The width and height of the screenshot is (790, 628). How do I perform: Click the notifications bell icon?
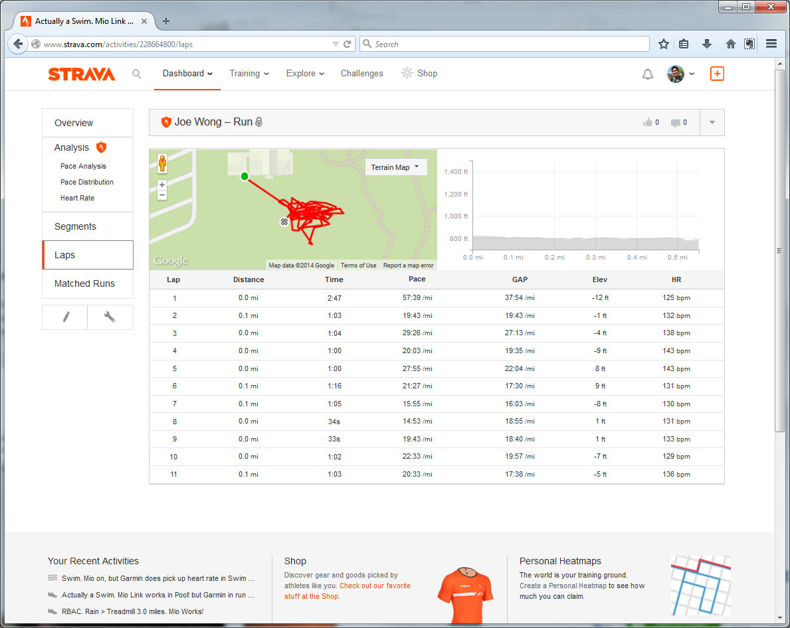[x=647, y=74]
